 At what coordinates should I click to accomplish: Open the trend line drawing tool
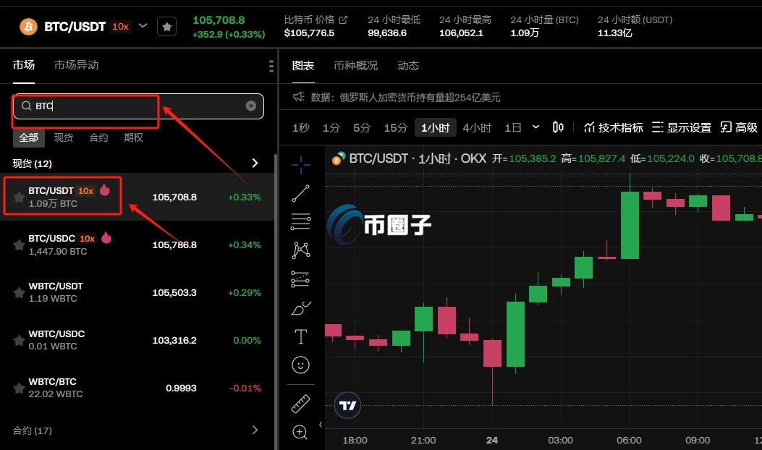(x=300, y=192)
